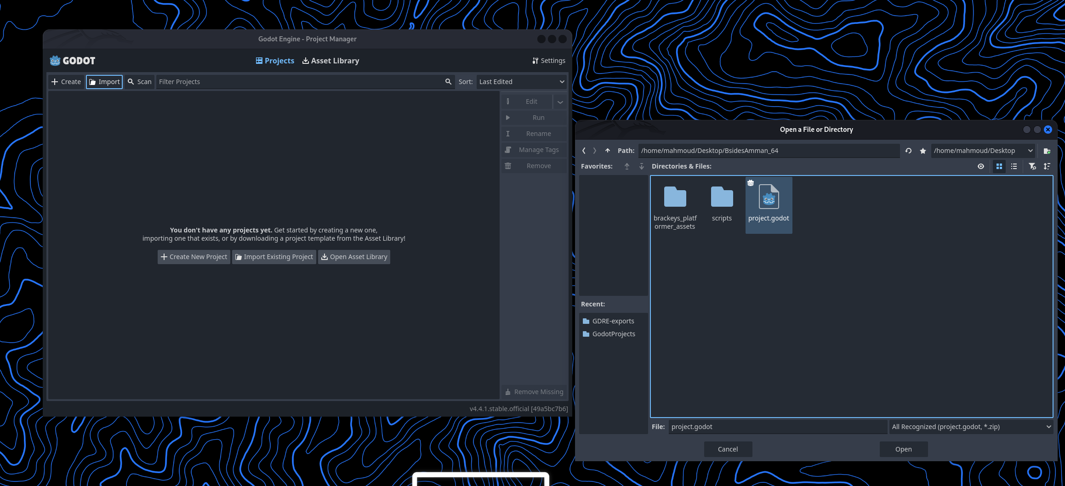The width and height of the screenshot is (1065, 486).
Task: Toggle hidden files visibility eye icon
Action: point(981,166)
